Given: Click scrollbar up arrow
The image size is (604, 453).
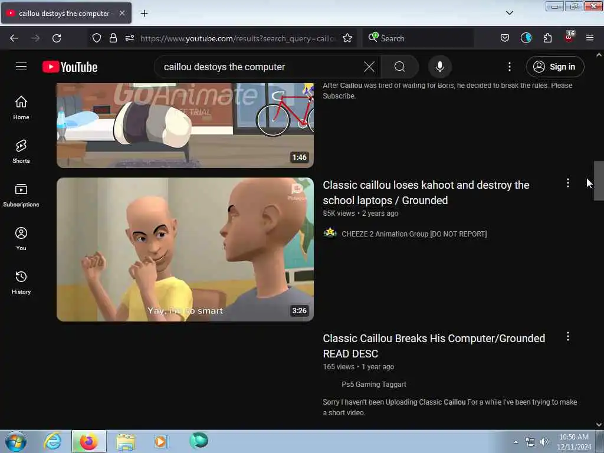Looking at the screenshot, I should coord(599,55).
